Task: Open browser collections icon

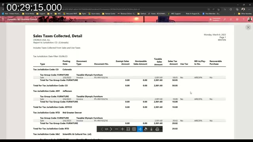Action: click(237, 9)
